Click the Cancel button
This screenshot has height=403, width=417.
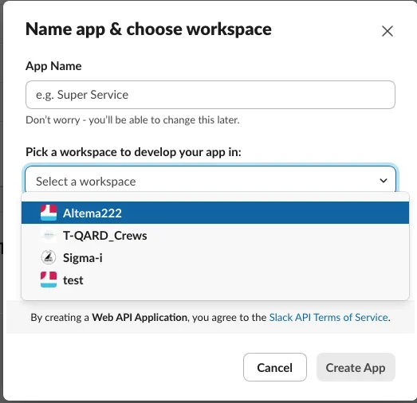275,367
